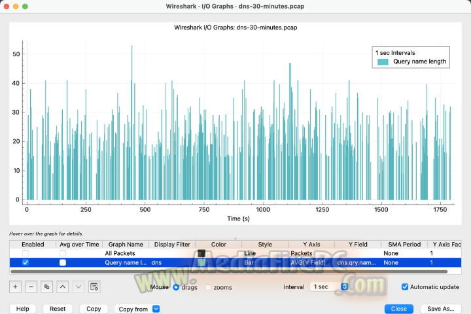Screen dimensions: 471x314
Task: Clear all graphs icon button
Action: 94,287
